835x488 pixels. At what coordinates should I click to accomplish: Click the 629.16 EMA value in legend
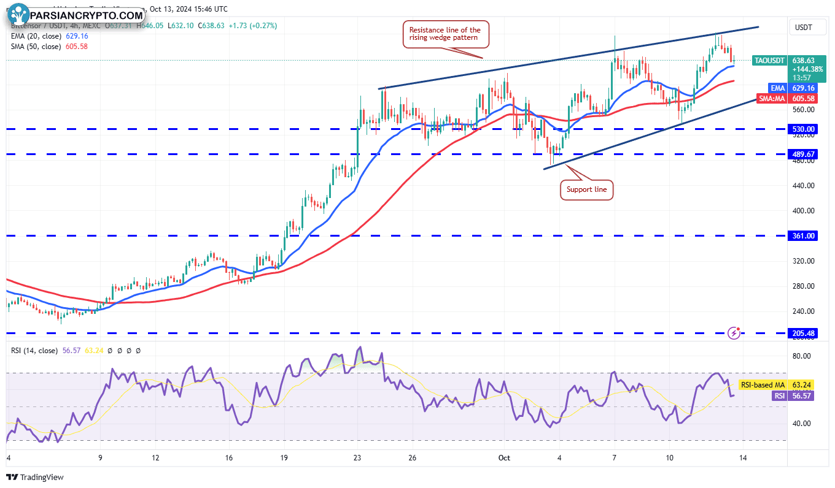pyautogui.click(x=77, y=36)
